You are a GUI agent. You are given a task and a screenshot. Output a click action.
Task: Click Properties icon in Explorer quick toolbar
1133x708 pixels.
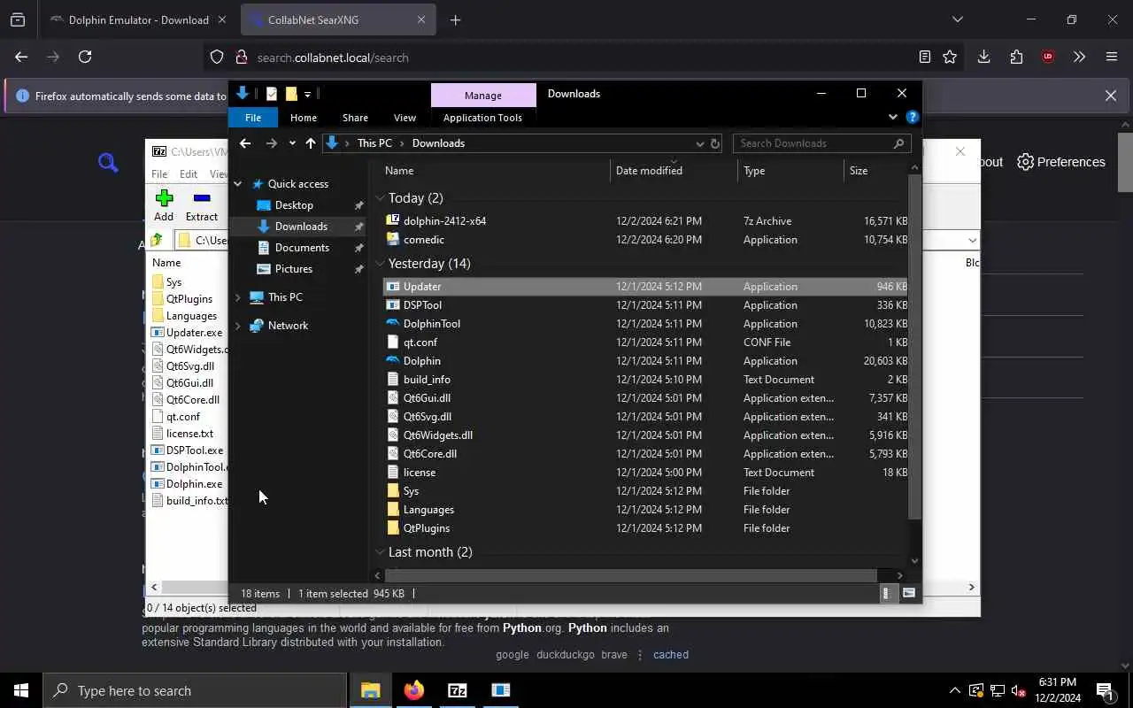coord(272,94)
